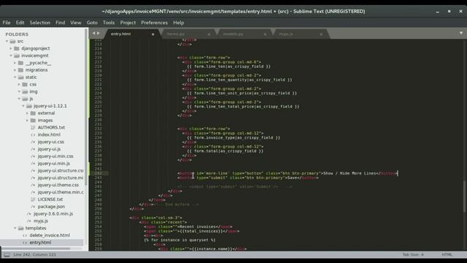Open the Find menu

tap(60, 23)
